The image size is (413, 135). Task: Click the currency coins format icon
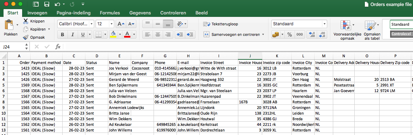[276, 34]
